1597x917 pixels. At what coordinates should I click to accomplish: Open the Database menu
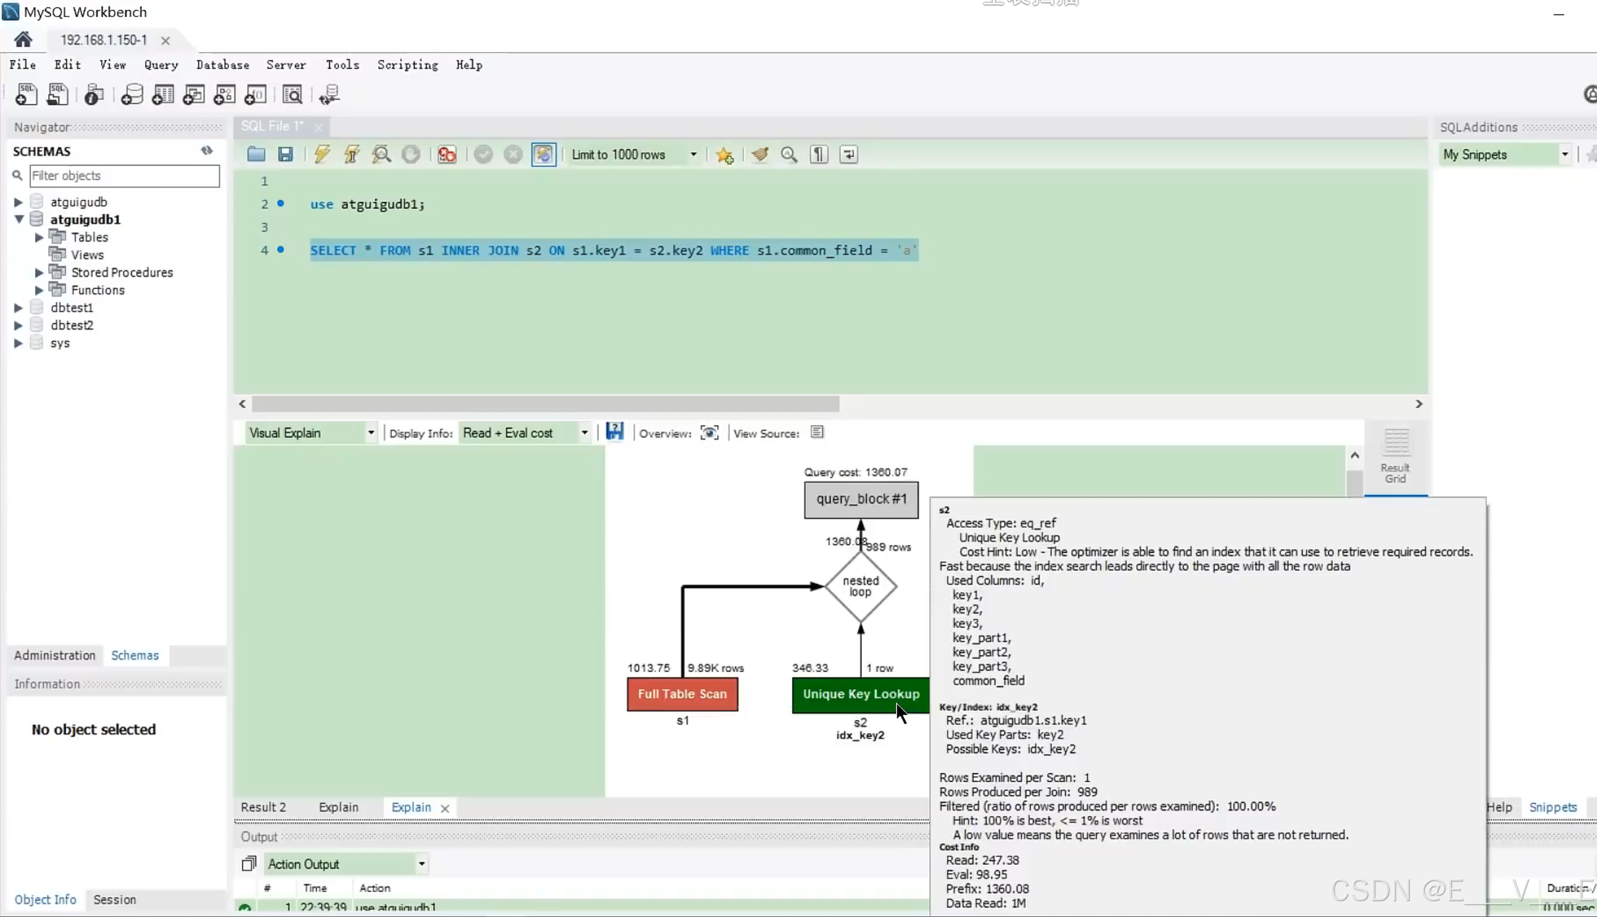[222, 65]
